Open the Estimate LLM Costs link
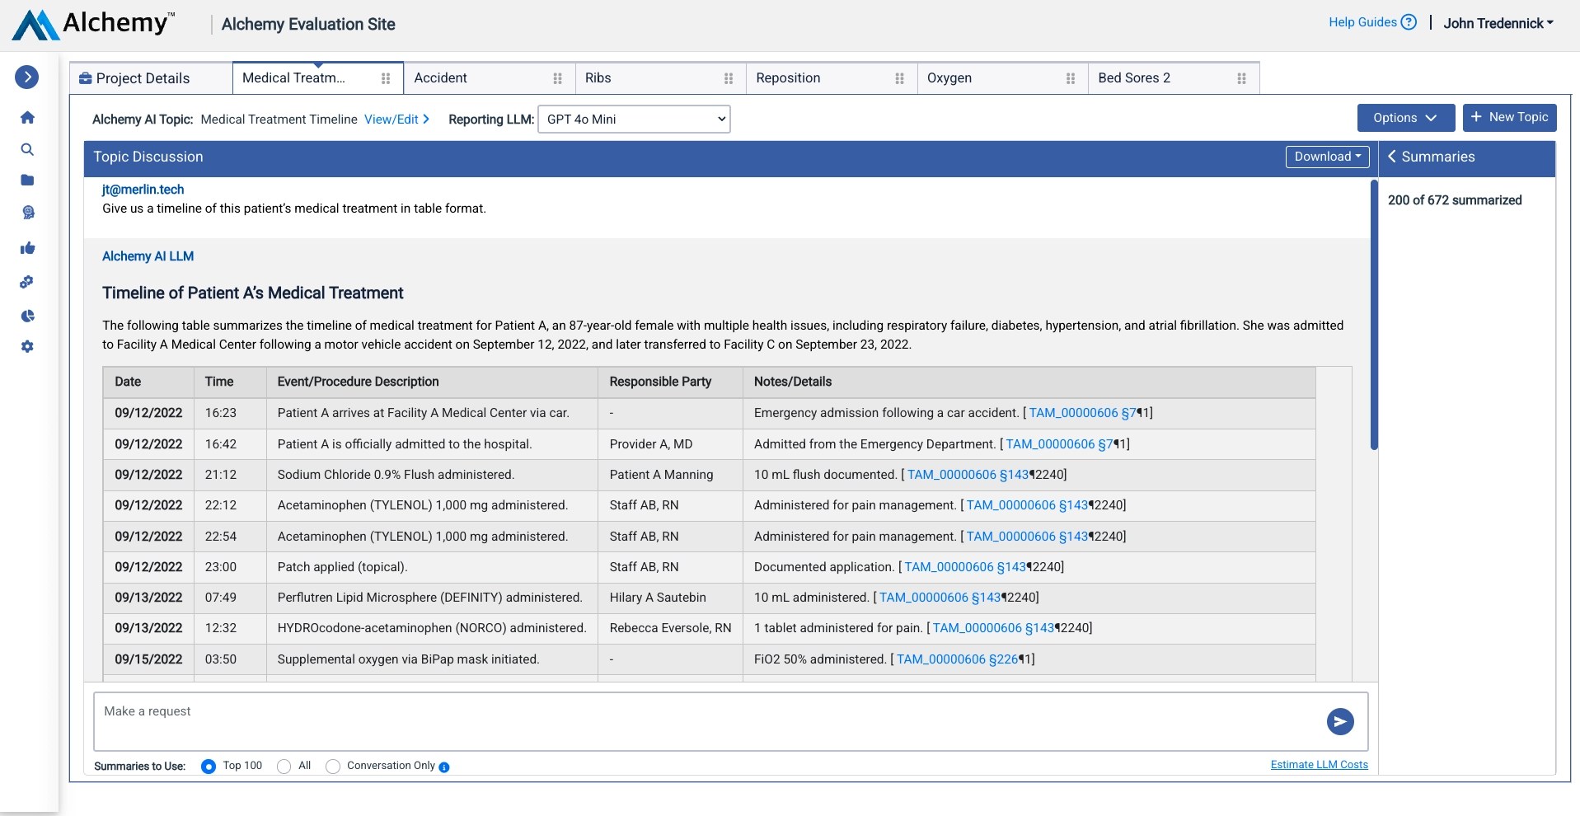The height and width of the screenshot is (816, 1580). [1319, 765]
